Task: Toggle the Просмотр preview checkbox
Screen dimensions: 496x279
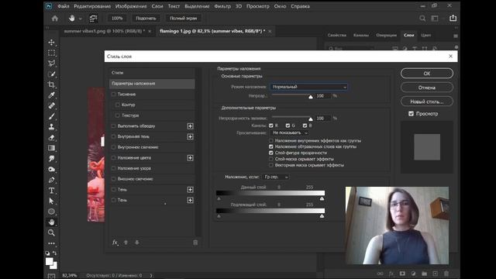Action: pyautogui.click(x=411, y=114)
